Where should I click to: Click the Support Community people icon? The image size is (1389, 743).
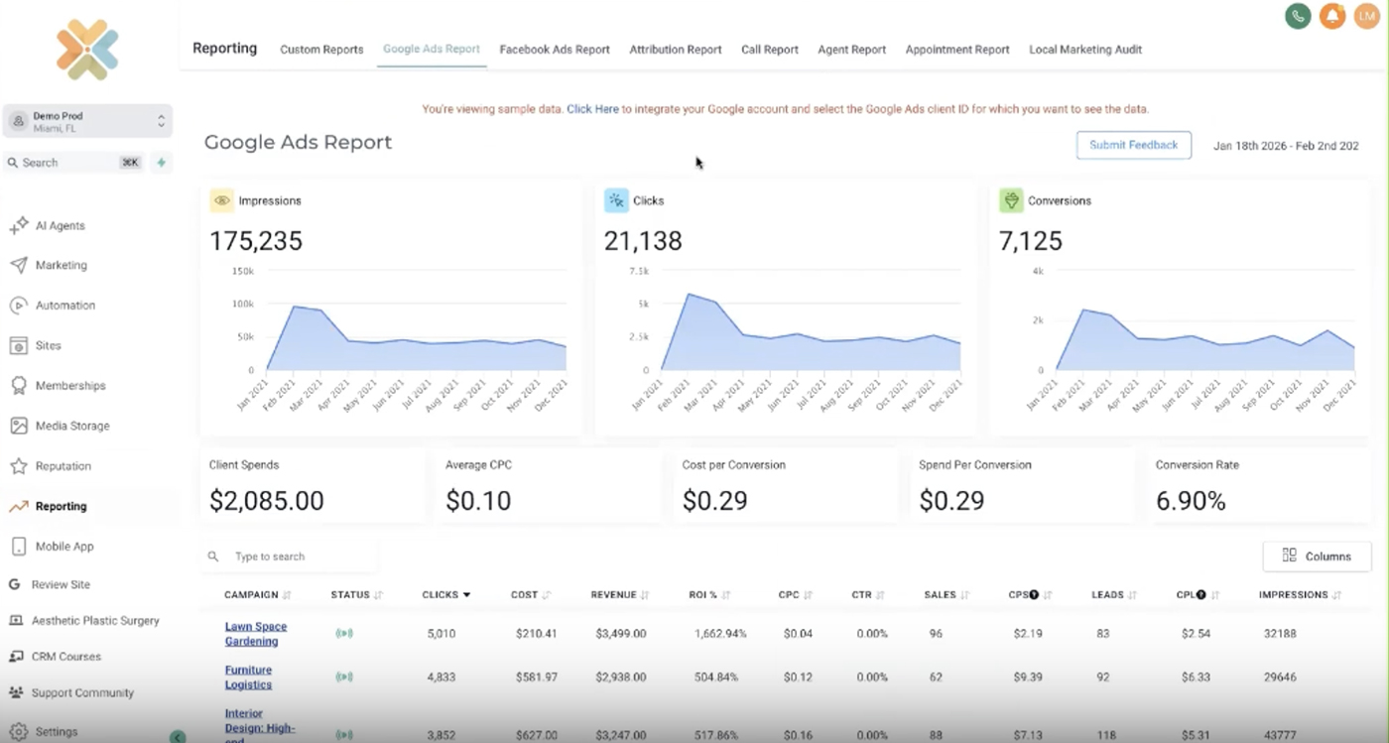coord(15,692)
